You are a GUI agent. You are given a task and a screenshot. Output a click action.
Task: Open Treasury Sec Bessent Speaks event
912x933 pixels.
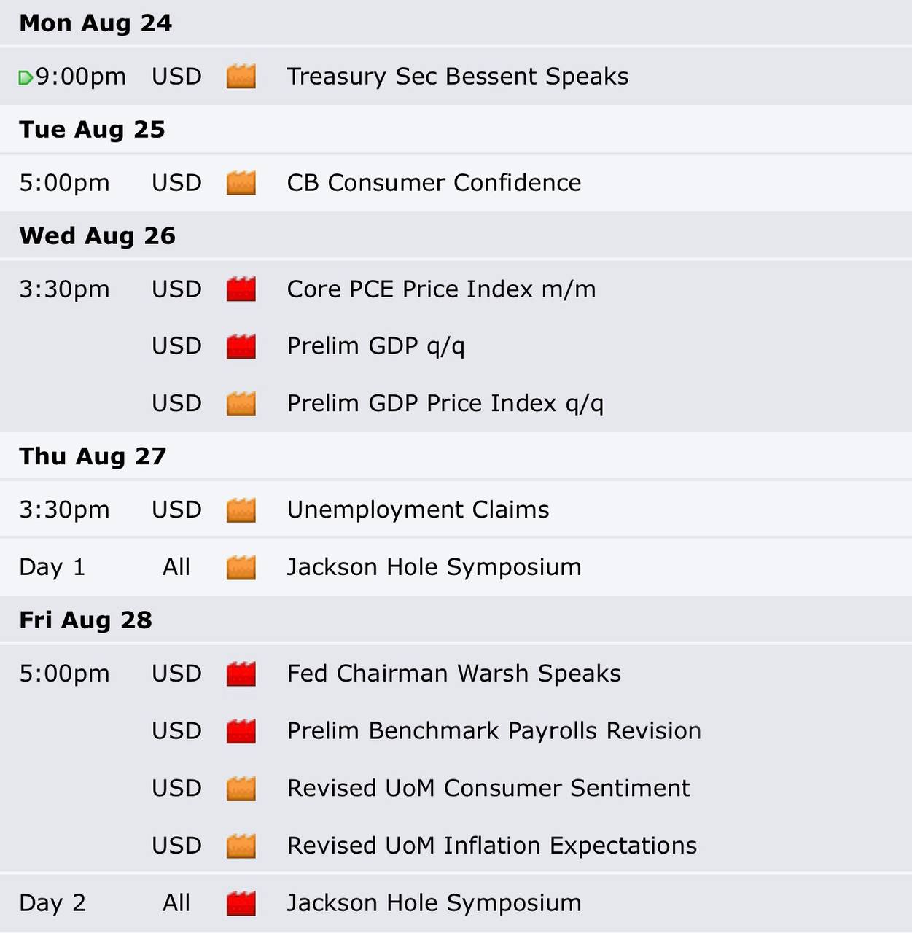(457, 77)
